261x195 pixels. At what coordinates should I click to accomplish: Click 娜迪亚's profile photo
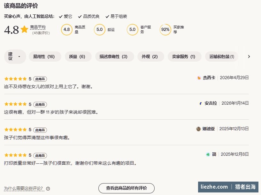pyautogui.click(x=198, y=129)
